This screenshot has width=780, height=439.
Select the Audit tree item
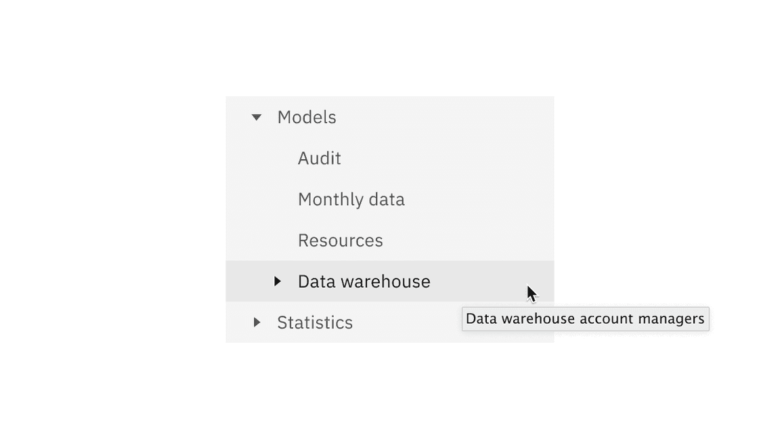[320, 159]
